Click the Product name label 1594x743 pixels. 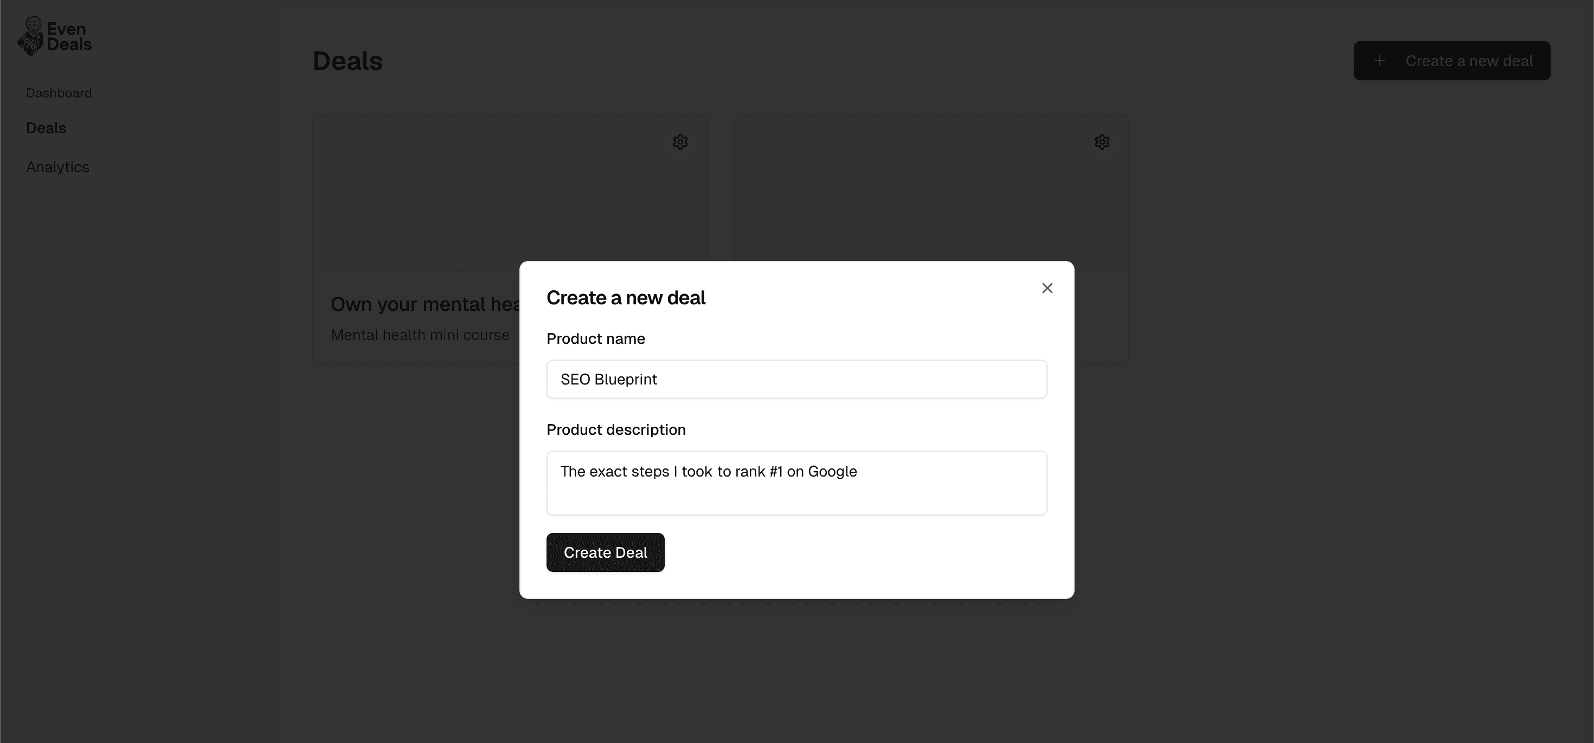[595, 339]
